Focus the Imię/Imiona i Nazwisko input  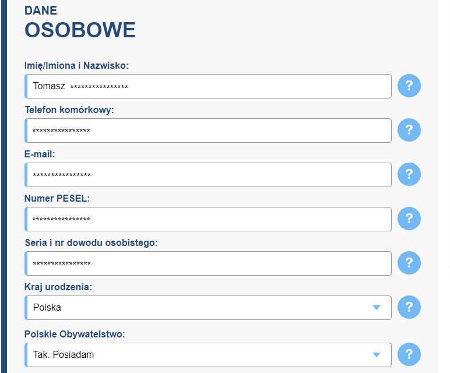208,86
